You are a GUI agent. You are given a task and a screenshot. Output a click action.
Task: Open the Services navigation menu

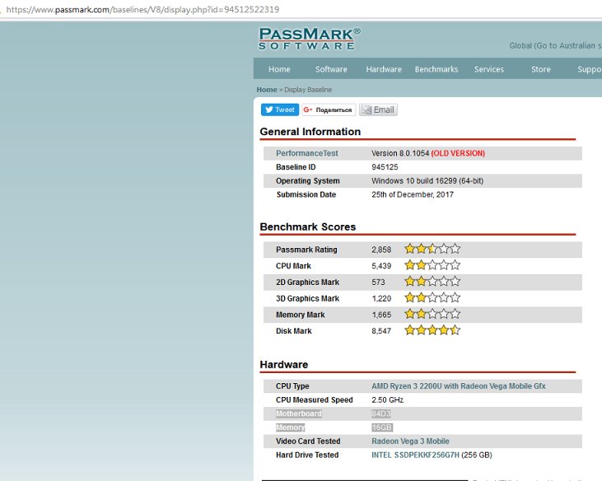pyautogui.click(x=489, y=69)
